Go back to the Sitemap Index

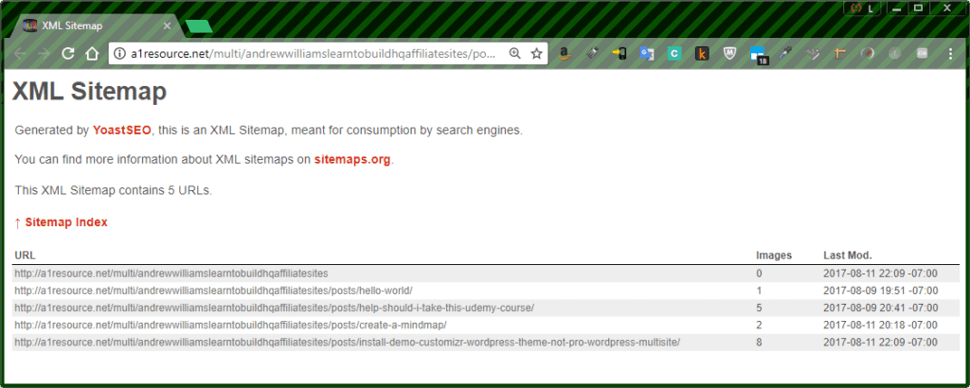click(x=65, y=222)
